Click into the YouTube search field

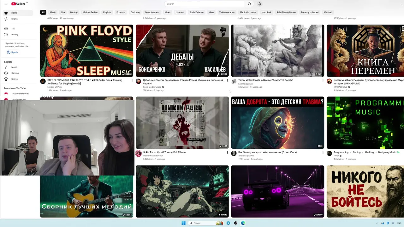(x=205, y=4)
